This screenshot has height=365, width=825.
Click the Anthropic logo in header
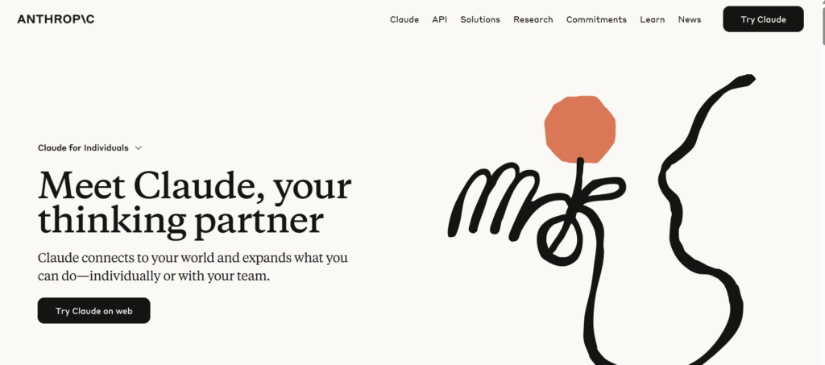(x=56, y=19)
